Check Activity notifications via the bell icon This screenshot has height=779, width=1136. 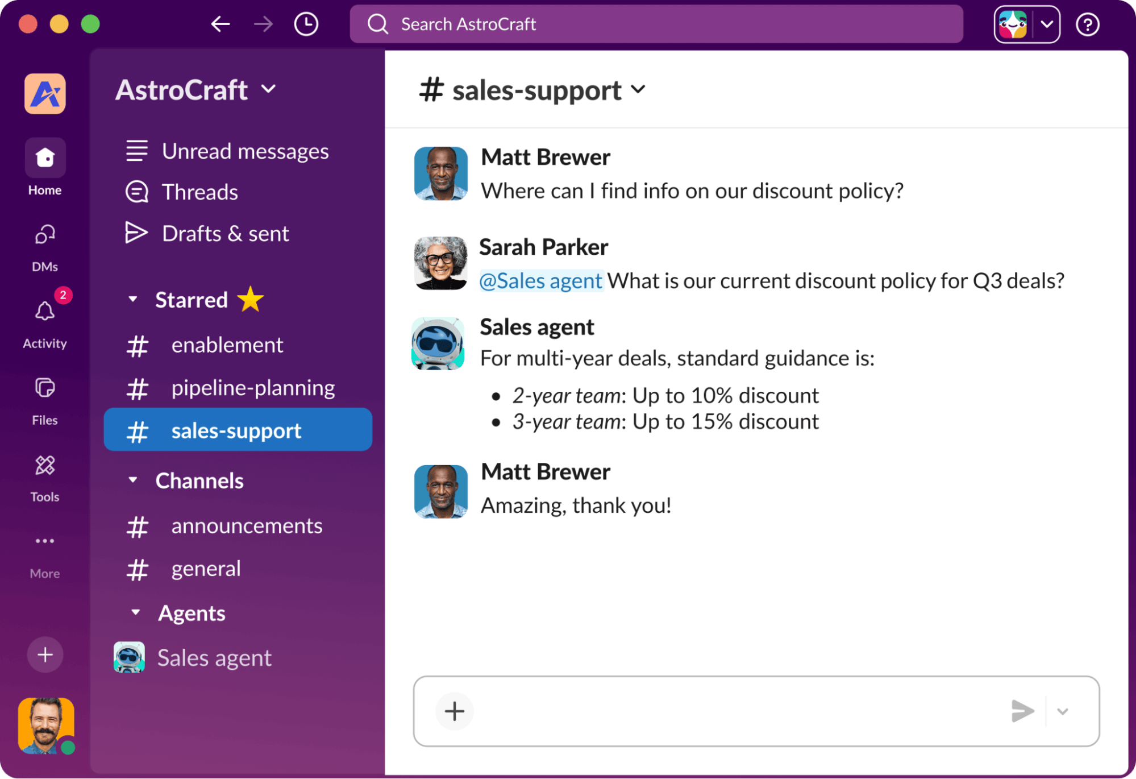[x=44, y=311]
